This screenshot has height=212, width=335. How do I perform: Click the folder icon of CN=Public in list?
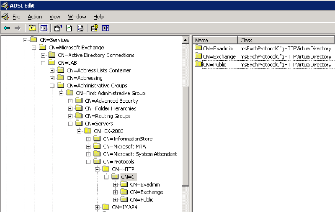point(198,64)
